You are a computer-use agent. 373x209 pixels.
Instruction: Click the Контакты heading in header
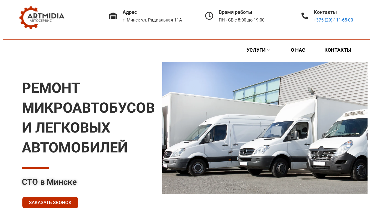(325, 12)
